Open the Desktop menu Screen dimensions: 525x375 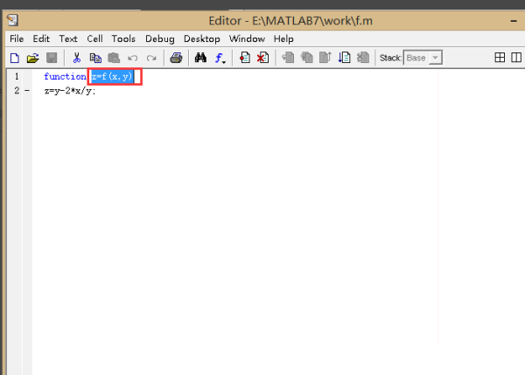click(x=202, y=39)
